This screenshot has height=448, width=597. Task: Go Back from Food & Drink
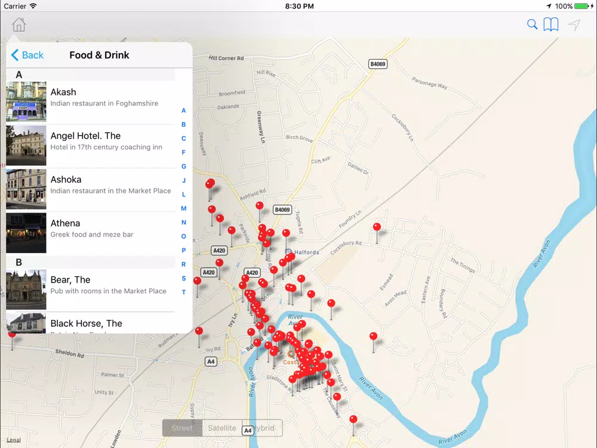(x=27, y=55)
